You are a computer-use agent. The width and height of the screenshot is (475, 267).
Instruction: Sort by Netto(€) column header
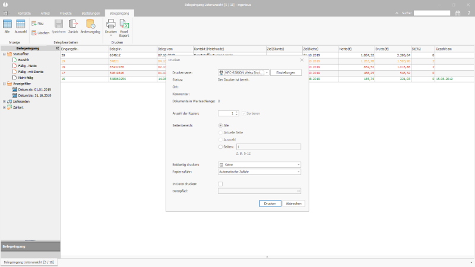[x=357, y=49]
